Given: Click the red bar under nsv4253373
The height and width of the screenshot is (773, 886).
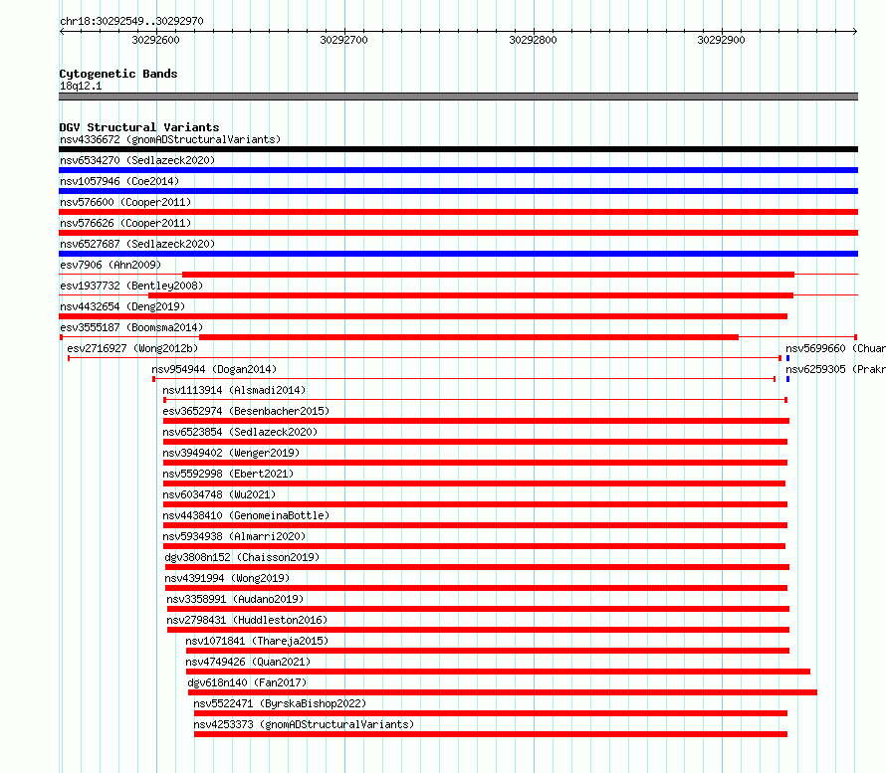Looking at the screenshot, I should click(491, 734).
